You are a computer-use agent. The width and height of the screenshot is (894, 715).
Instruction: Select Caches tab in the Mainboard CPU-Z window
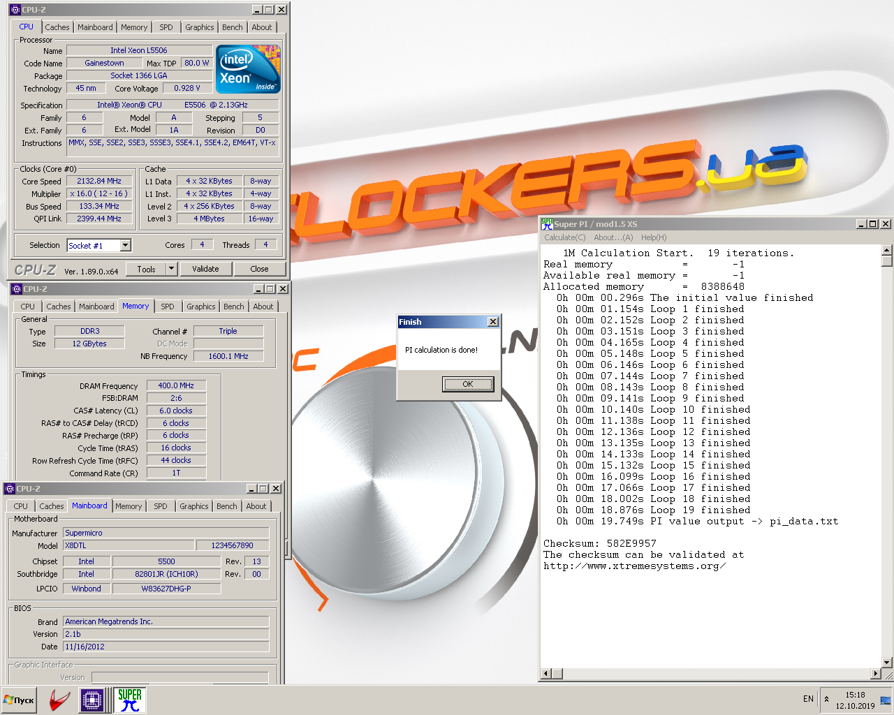pyautogui.click(x=52, y=506)
